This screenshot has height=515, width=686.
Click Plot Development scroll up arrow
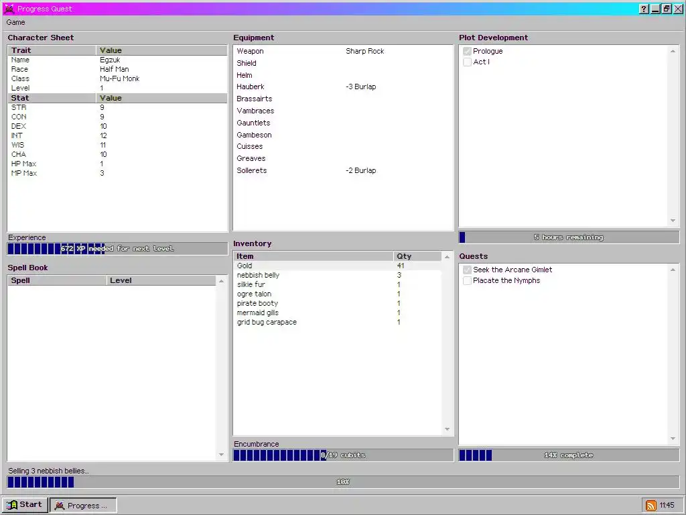[x=673, y=51]
